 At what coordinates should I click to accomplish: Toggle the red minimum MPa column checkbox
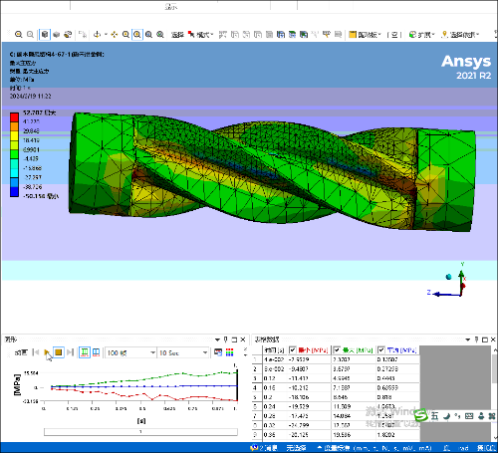pyautogui.click(x=293, y=349)
